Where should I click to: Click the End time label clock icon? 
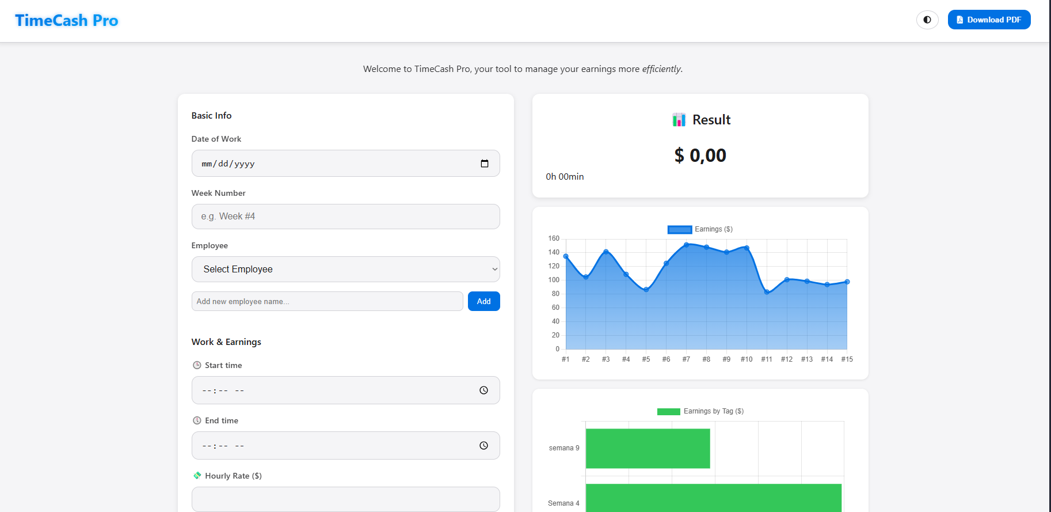coord(197,420)
